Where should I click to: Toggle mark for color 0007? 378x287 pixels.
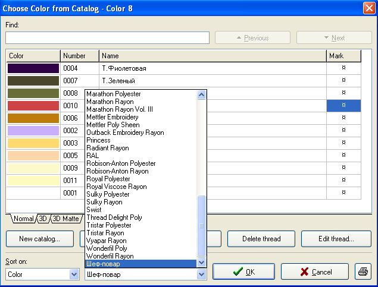click(x=343, y=80)
